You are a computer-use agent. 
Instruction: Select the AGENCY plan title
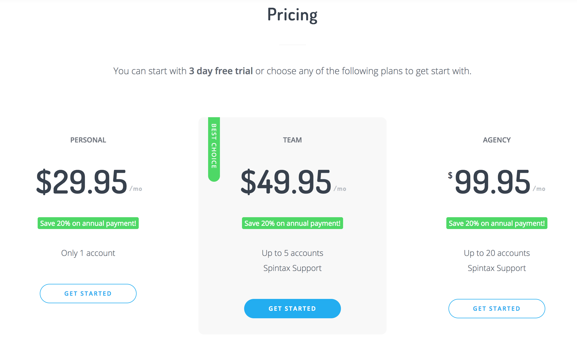point(497,140)
